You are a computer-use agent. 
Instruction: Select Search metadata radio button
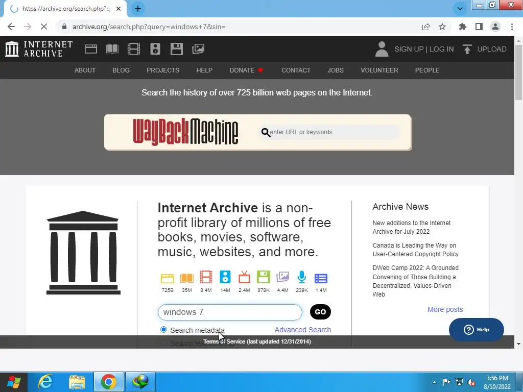163,330
